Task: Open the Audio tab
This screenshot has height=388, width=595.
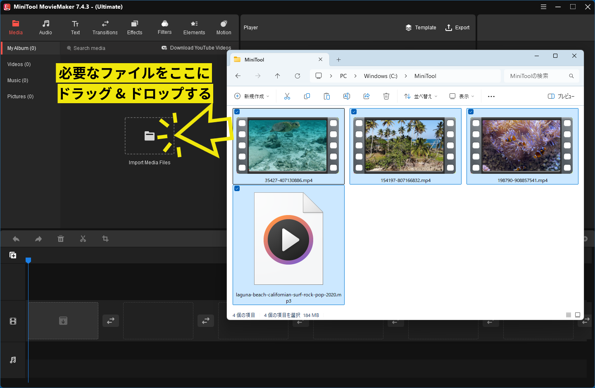Action: point(45,28)
